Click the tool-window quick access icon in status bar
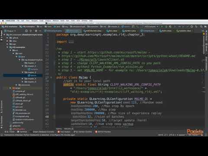Screen dimensions: 208x156 2,135
